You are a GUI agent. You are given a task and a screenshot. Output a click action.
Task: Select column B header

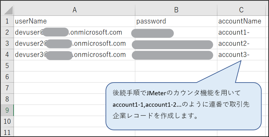[x=176, y=10]
